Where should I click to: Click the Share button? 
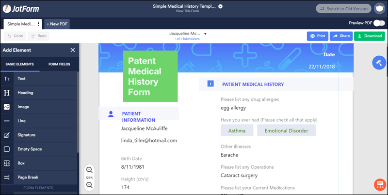point(341,36)
